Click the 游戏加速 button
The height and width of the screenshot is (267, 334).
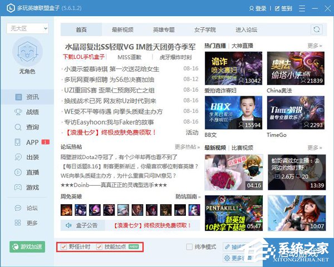27,247
